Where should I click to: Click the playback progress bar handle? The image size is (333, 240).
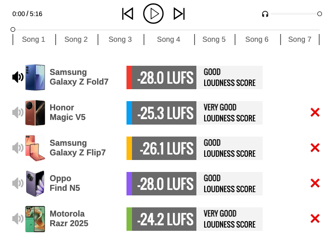[x=13, y=29]
